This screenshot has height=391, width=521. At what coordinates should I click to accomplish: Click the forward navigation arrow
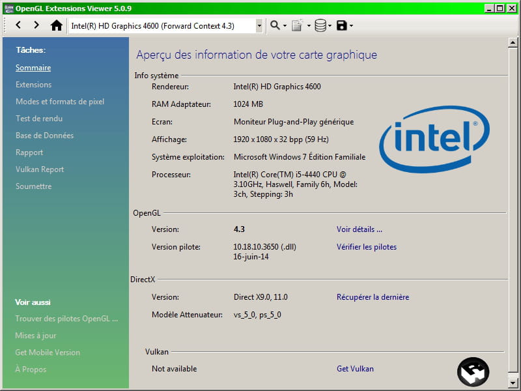click(x=36, y=25)
